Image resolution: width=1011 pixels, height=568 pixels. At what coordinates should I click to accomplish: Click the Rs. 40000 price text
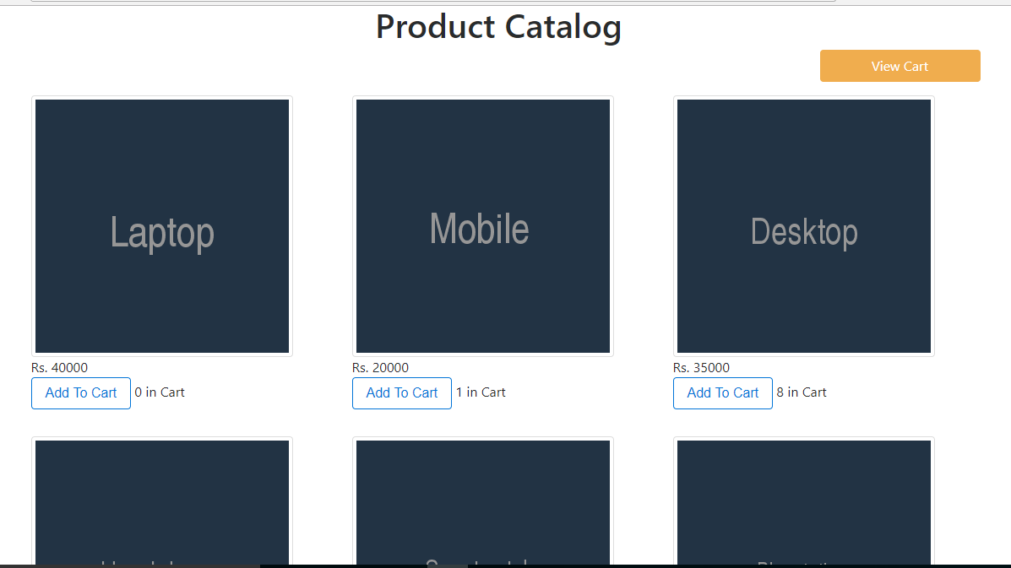(x=60, y=368)
